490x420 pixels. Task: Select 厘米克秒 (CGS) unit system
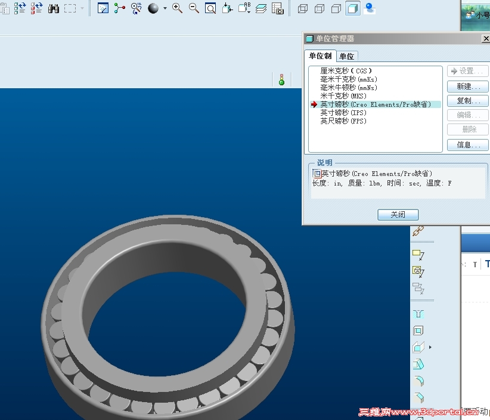346,71
